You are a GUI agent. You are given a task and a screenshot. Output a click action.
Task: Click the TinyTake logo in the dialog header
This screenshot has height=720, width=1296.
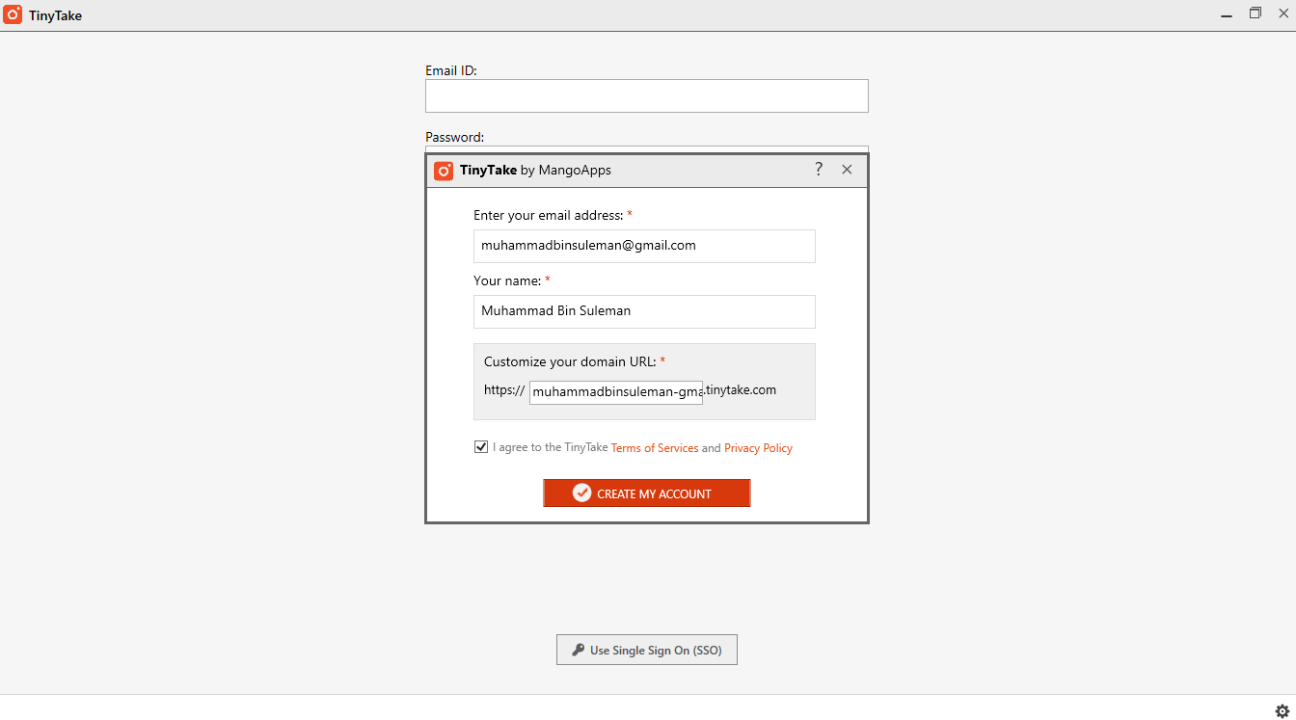click(444, 171)
